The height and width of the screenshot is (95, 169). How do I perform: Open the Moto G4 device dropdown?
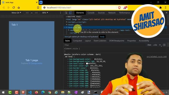(16, 13)
